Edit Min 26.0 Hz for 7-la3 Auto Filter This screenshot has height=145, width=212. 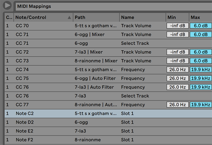tap(178, 87)
